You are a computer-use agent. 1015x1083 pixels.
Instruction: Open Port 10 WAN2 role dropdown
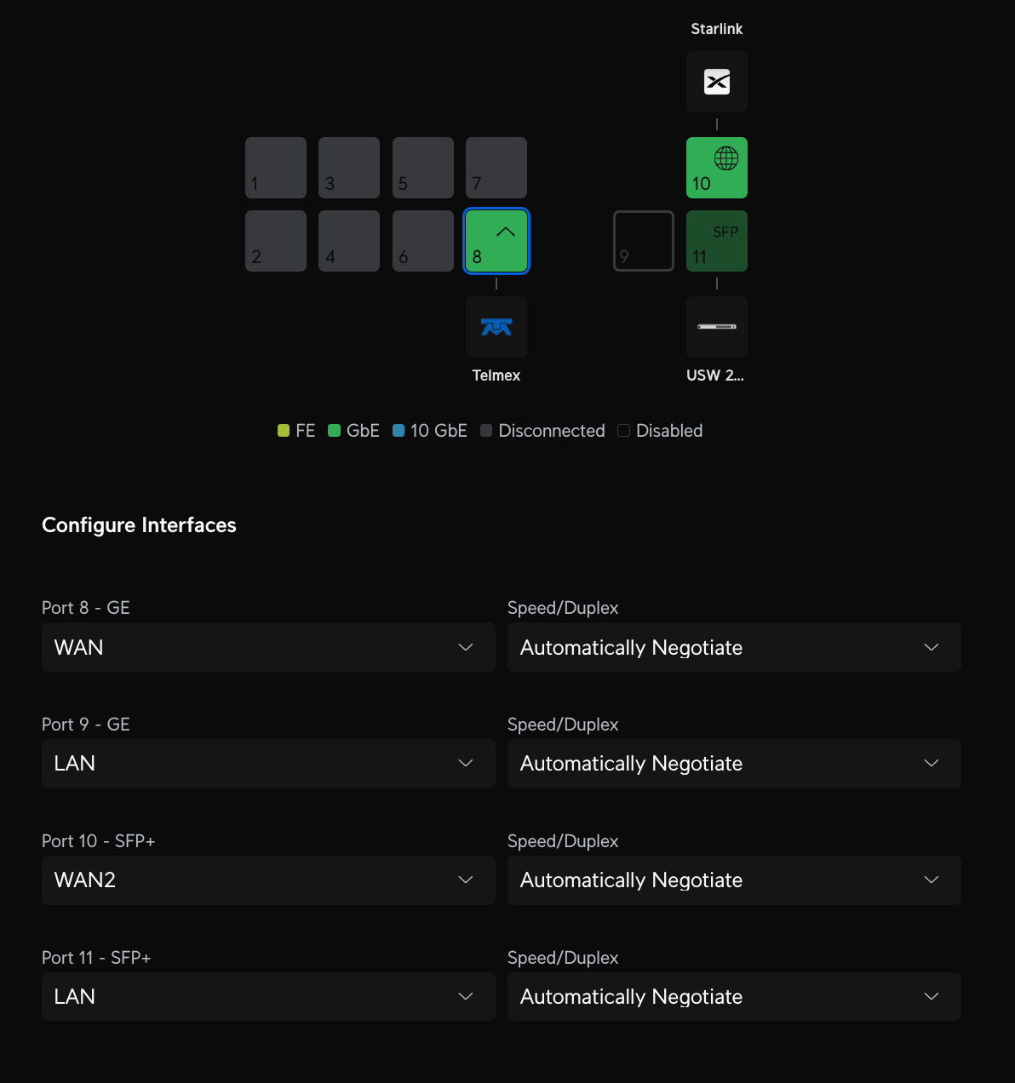pyautogui.click(x=268, y=880)
